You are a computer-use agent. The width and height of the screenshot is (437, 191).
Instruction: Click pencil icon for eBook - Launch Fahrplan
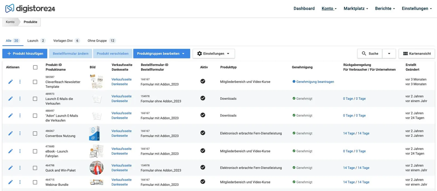[10, 151]
